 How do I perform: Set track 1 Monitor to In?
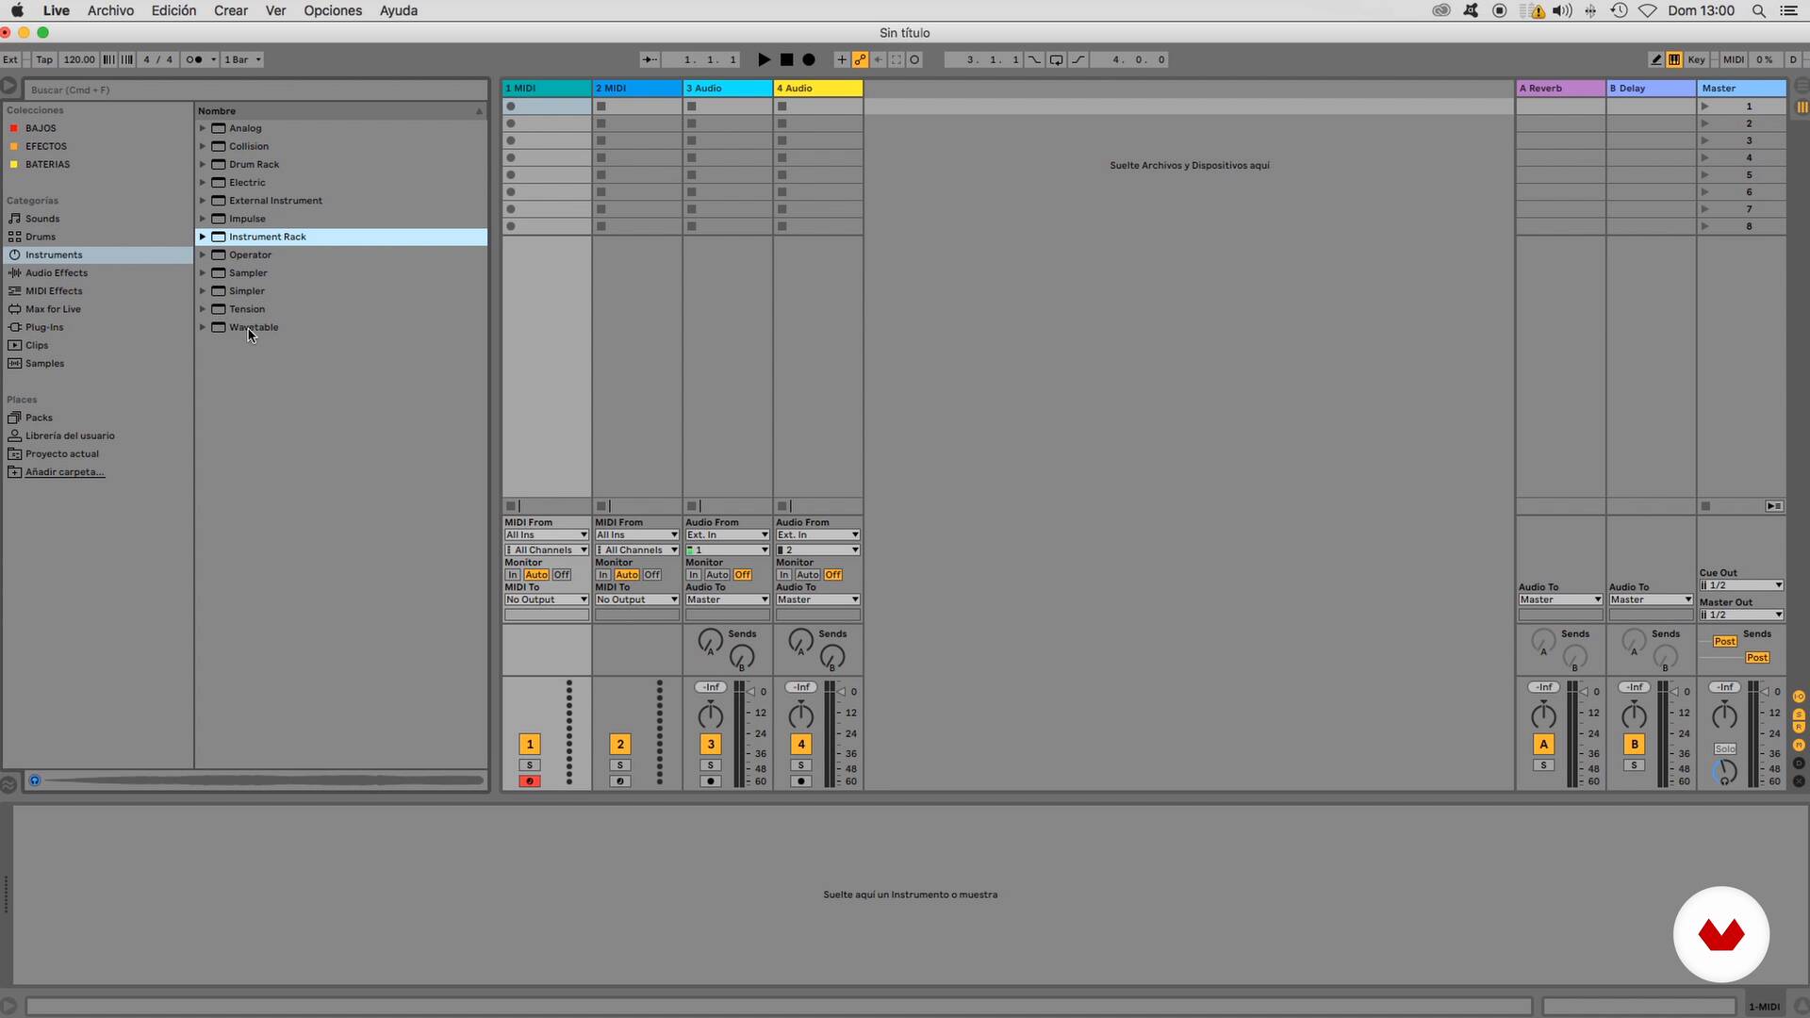click(512, 575)
